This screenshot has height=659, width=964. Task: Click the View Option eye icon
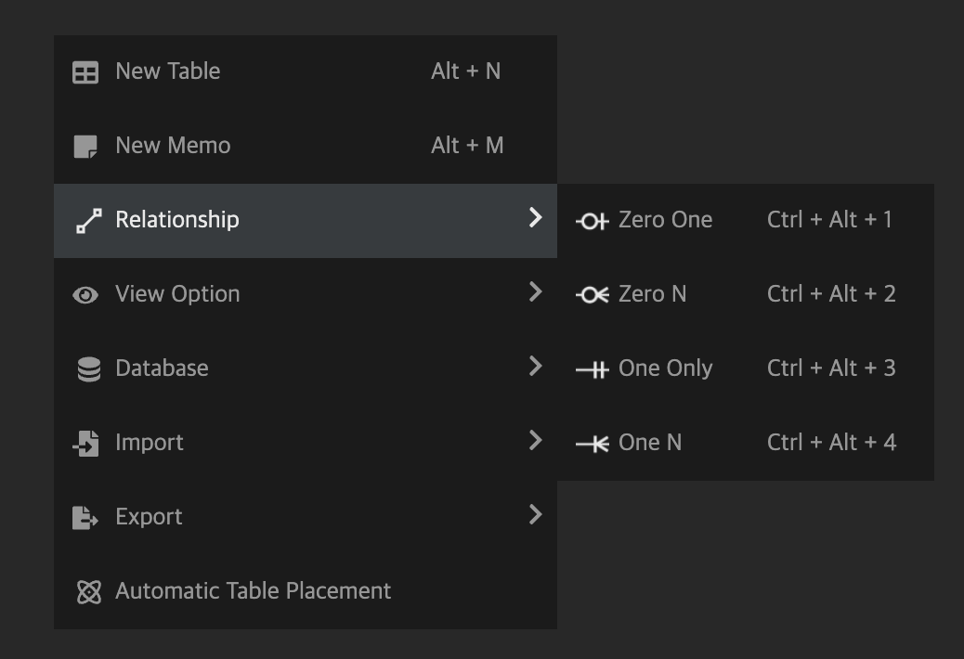pyautogui.click(x=85, y=295)
